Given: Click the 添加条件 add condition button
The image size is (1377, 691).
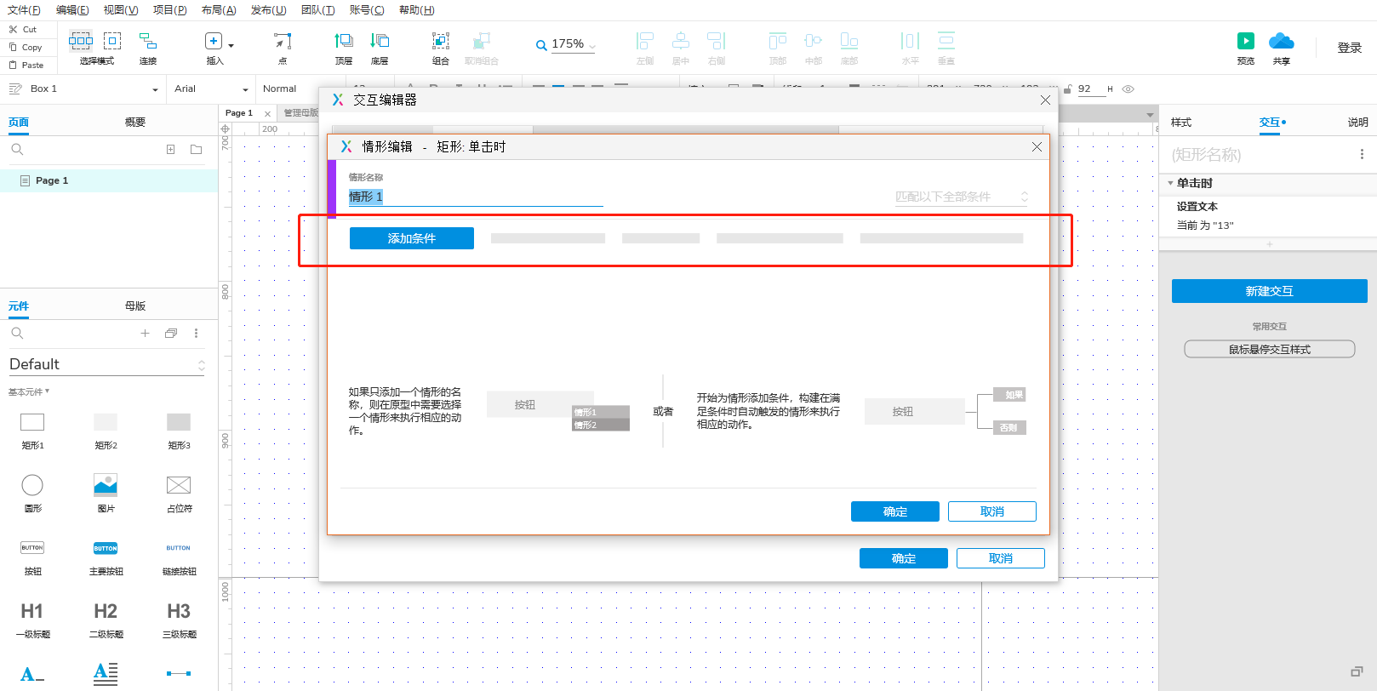Looking at the screenshot, I should pos(412,238).
